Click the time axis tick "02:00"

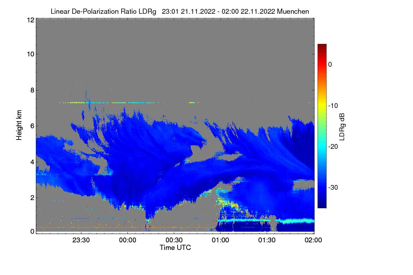tap(314, 240)
